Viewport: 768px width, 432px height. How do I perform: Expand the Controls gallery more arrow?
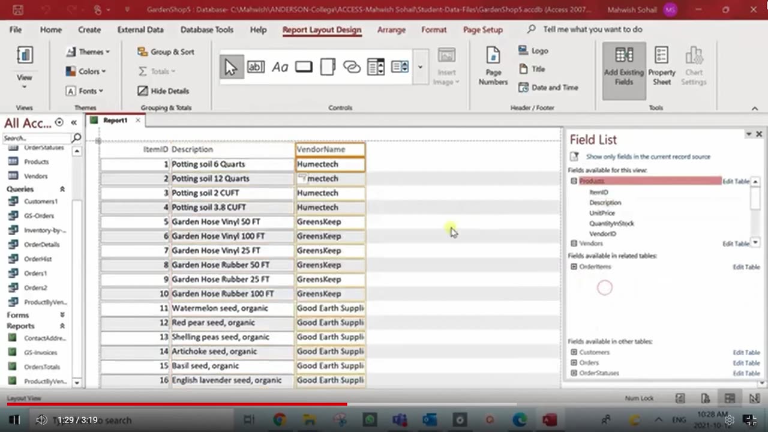point(420,67)
